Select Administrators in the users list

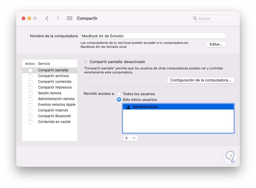178,107
